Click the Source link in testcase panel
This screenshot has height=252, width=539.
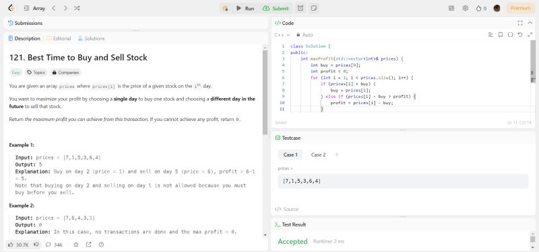(287, 209)
